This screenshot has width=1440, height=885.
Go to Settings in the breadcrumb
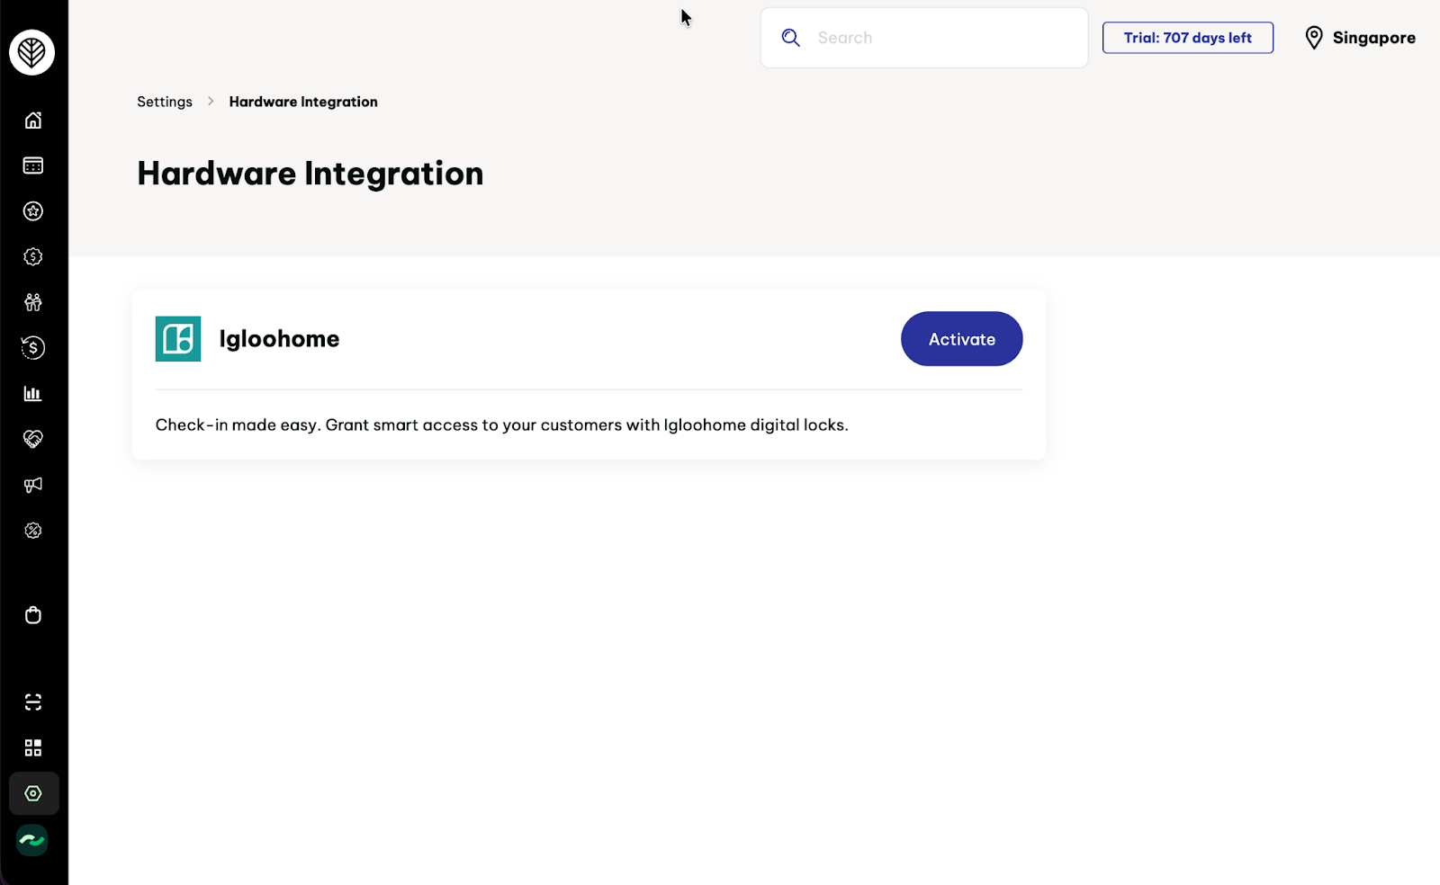[x=165, y=102]
